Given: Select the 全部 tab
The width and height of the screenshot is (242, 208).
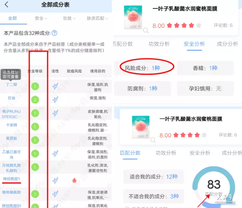Looking at the screenshot, I should point(12,18).
